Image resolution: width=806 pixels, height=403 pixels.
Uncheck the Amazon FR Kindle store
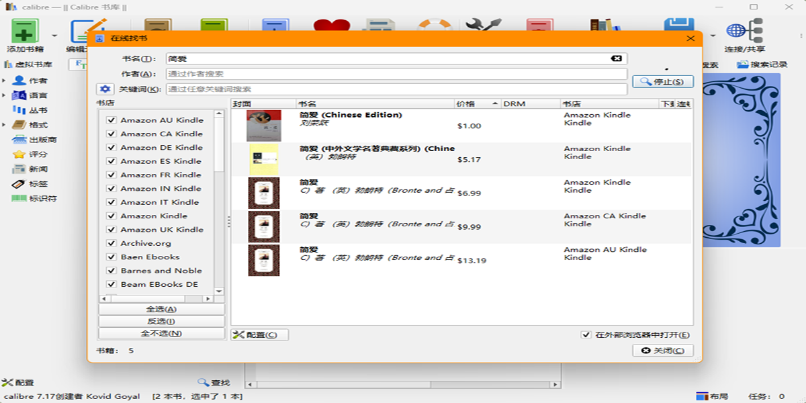pos(111,175)
